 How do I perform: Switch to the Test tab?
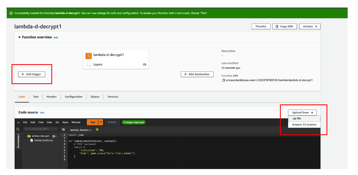click(x=35, y=97)
